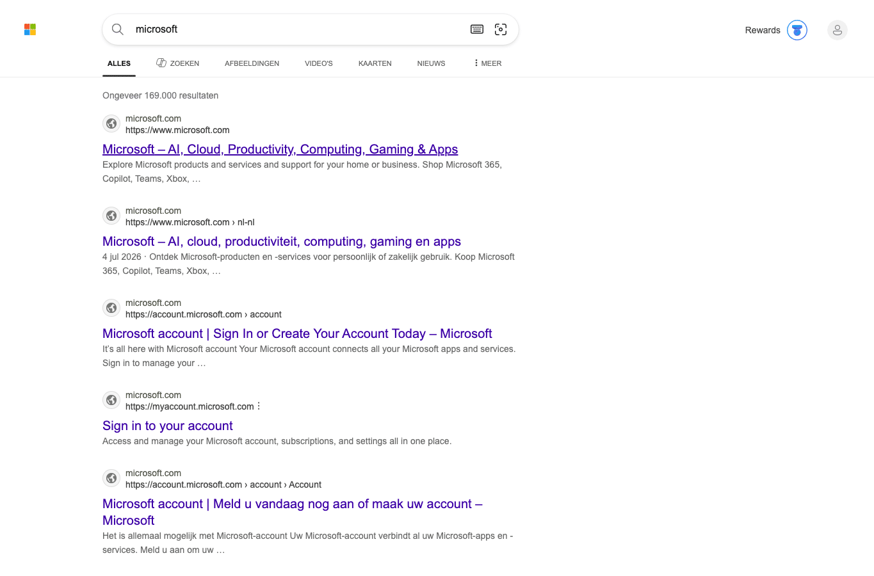Select the Alles tab
Image resolution: width=874 pixels, height=576 pixels.
[119, 63]
